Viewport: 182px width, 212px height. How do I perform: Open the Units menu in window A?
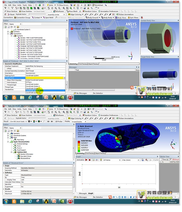click(x=19, y=109)
